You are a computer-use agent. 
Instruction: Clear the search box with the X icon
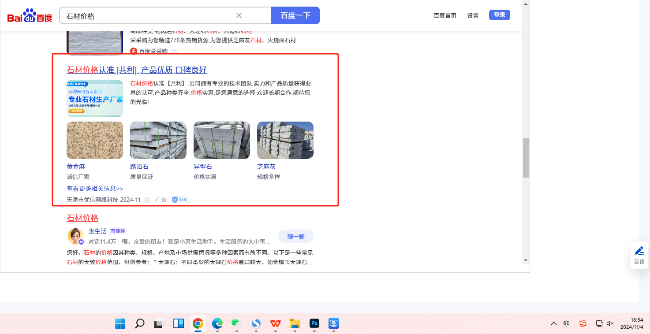coord(239,15)
